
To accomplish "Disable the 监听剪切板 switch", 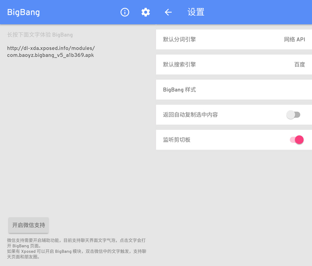I will (297, 140).
